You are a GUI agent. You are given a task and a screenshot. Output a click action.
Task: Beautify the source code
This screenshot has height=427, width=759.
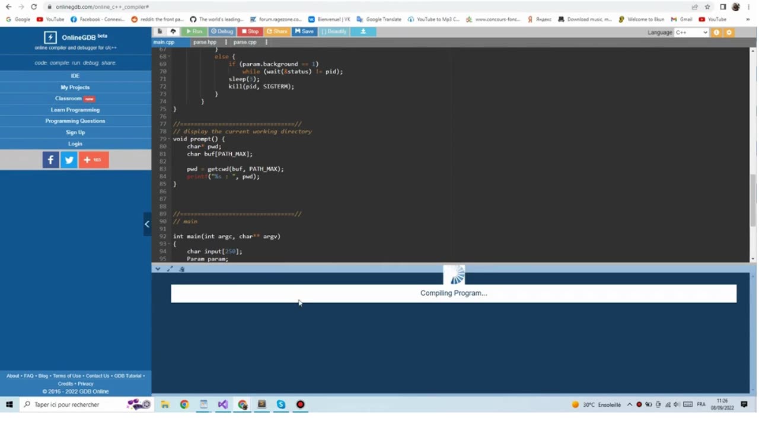[x=334, y=31]
